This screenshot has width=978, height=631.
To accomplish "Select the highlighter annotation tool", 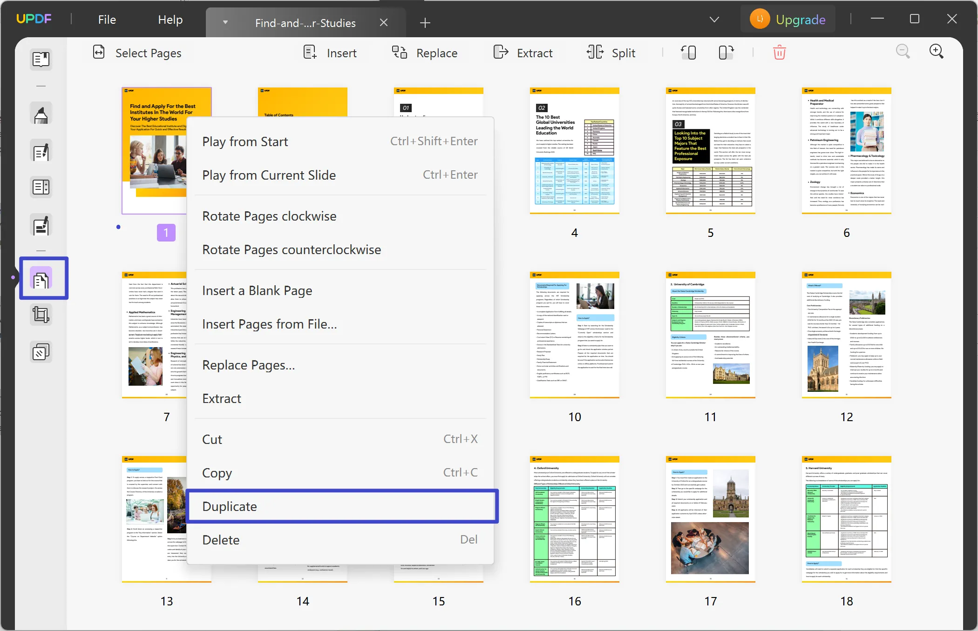I will point(41,113).
